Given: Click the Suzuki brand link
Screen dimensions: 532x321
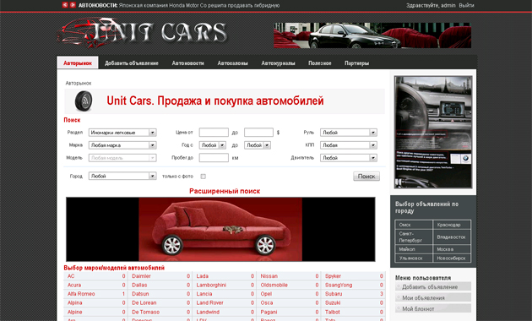Looking at the screenshot, I should click(333, 302).
